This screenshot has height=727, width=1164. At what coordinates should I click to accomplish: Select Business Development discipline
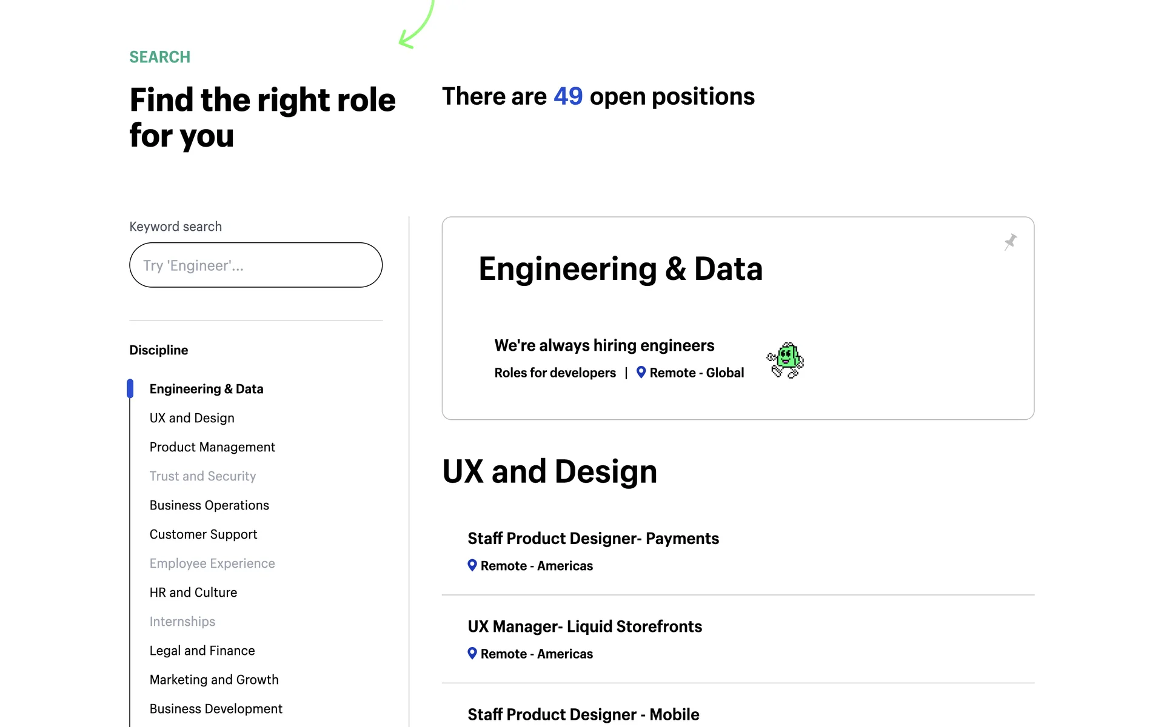pyautogui.click(x=216, y=709)
